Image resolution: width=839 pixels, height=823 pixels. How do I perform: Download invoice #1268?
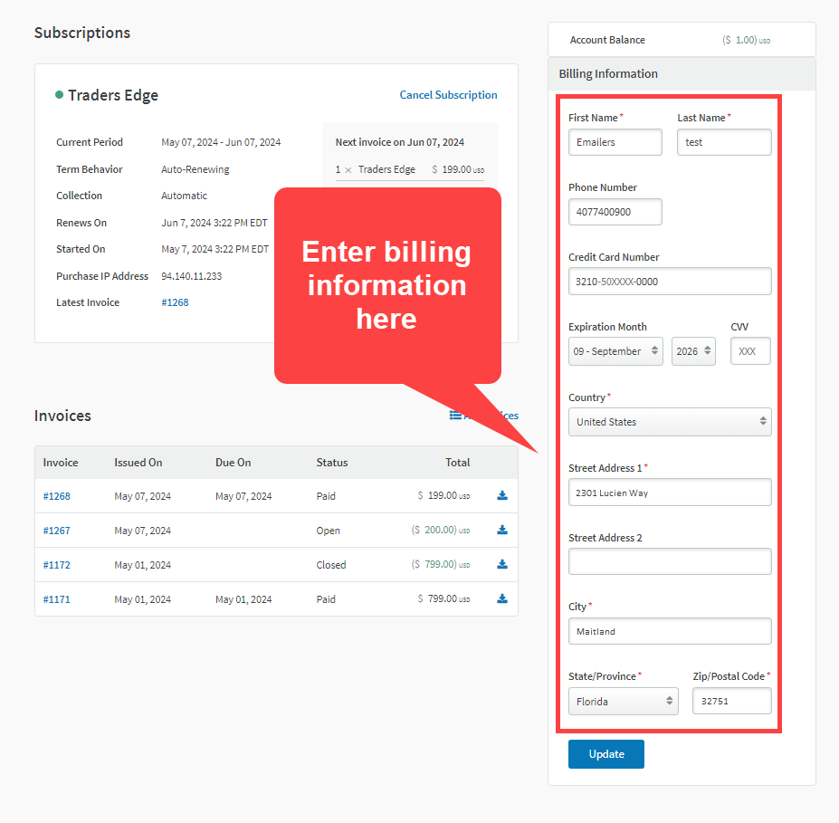(502, 495)
